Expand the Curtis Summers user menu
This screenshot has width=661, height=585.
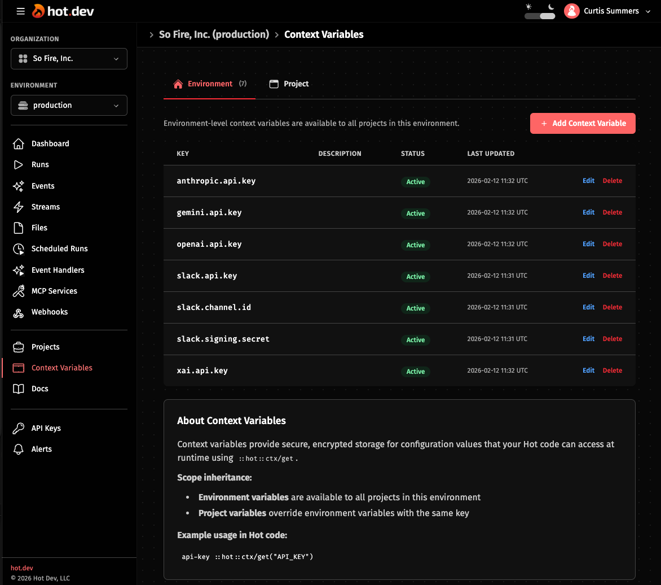[607, 11]
